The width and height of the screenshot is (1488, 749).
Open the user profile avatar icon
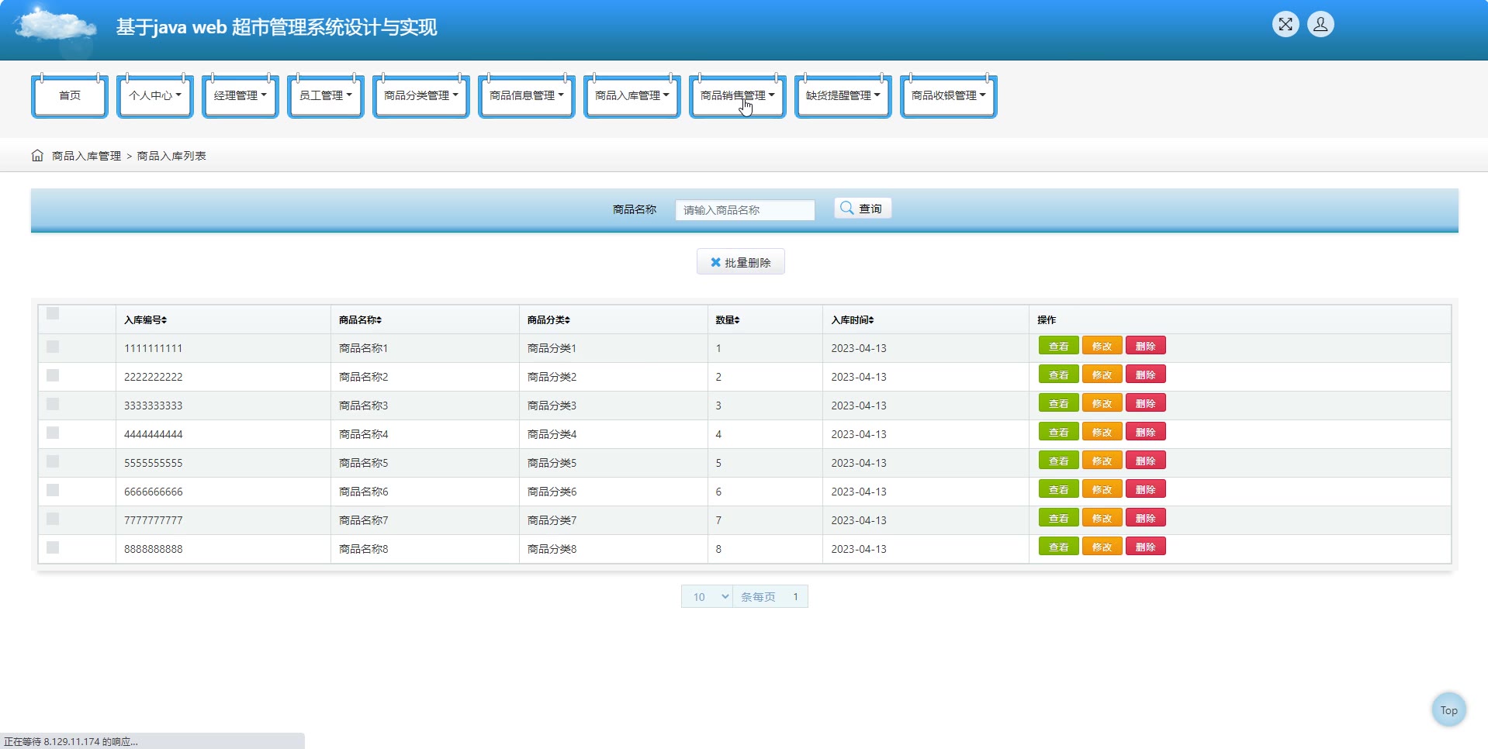pyautogui.click(x=1320, y=25)
